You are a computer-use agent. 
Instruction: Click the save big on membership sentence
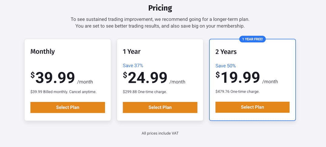pos(160,26)
